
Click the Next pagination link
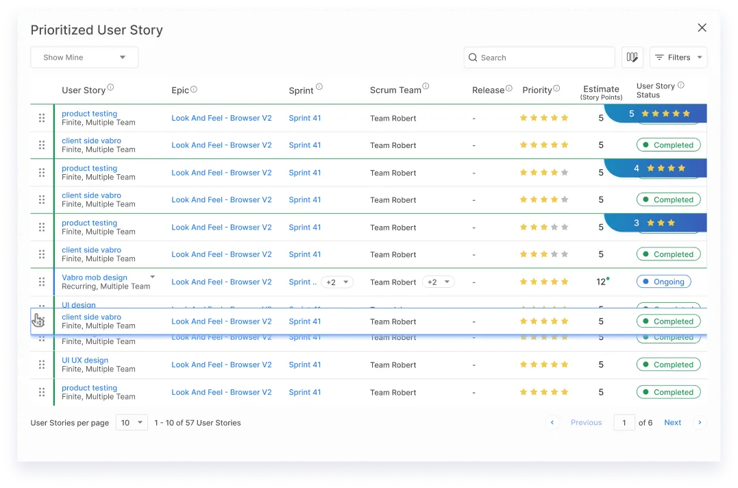(x=672, y=423)
